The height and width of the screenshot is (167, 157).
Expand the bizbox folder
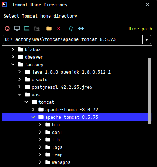tap(13, 49)
